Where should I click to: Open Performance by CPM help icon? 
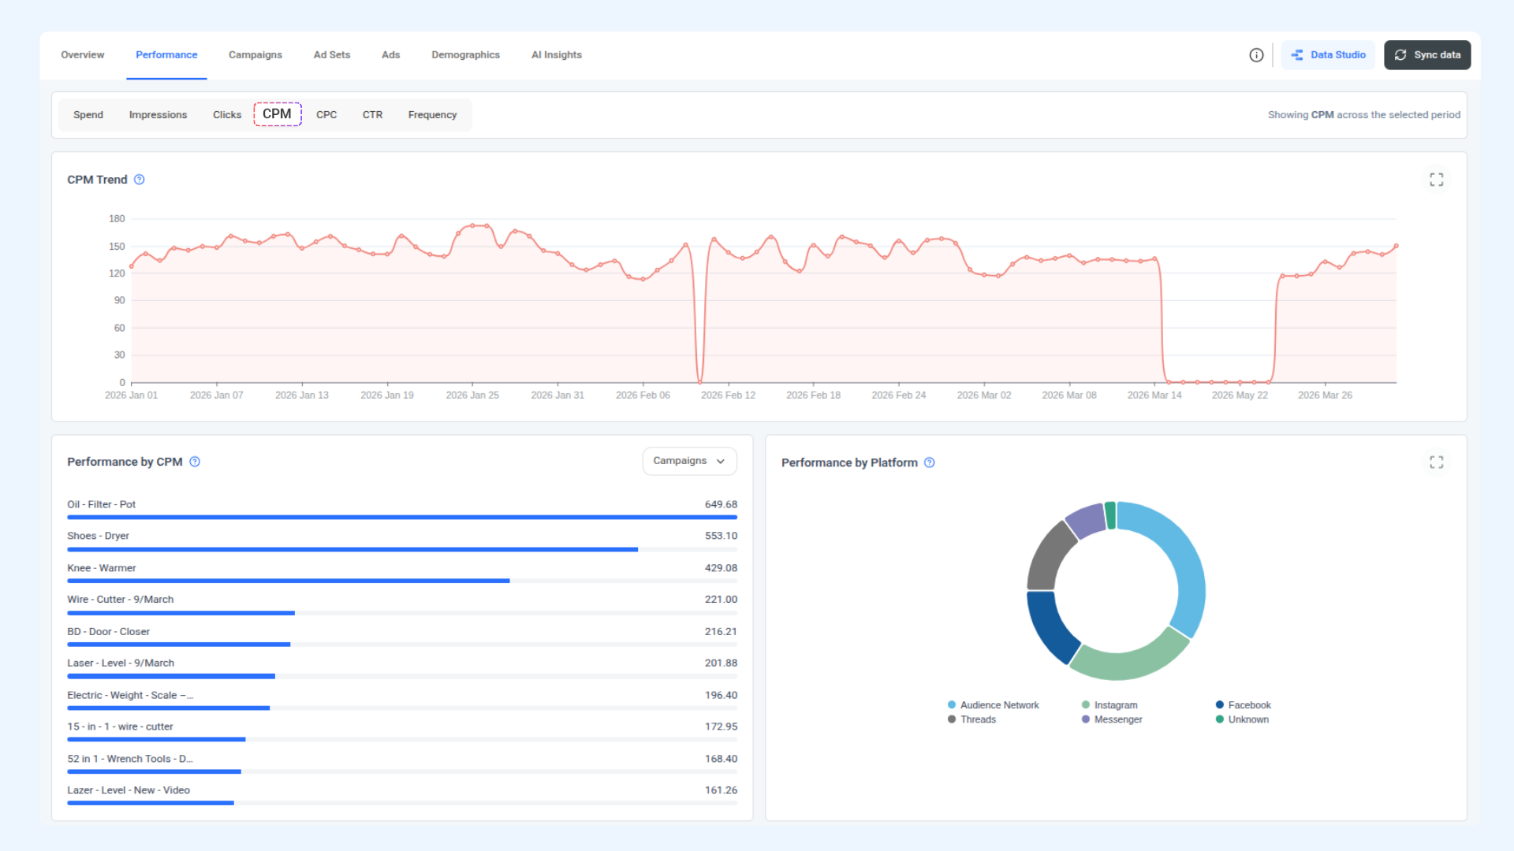195,462
